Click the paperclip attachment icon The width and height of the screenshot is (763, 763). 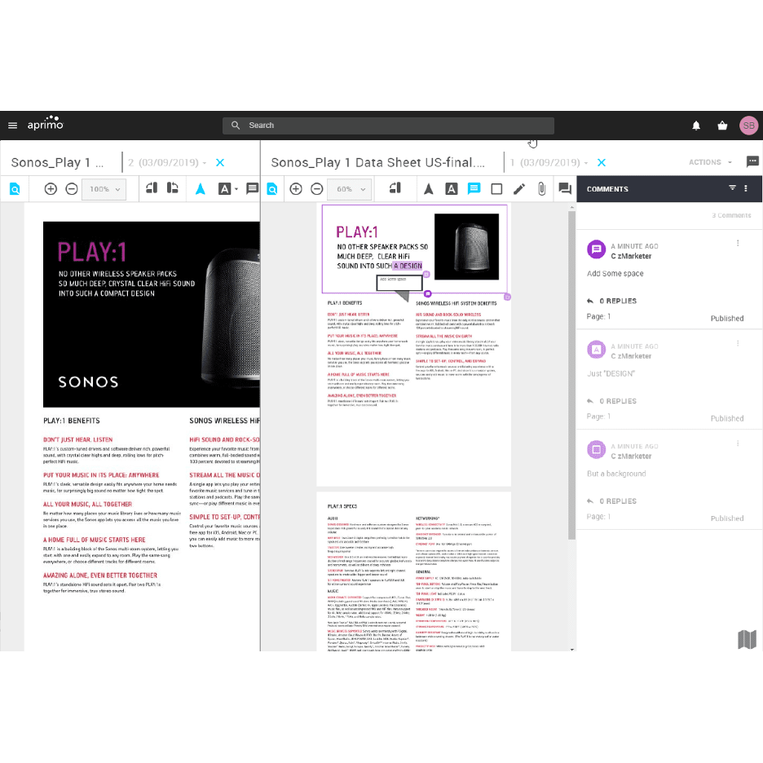pos(541,189)
